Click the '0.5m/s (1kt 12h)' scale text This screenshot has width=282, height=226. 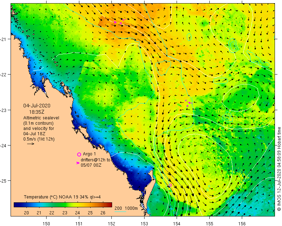pos(39,139)
